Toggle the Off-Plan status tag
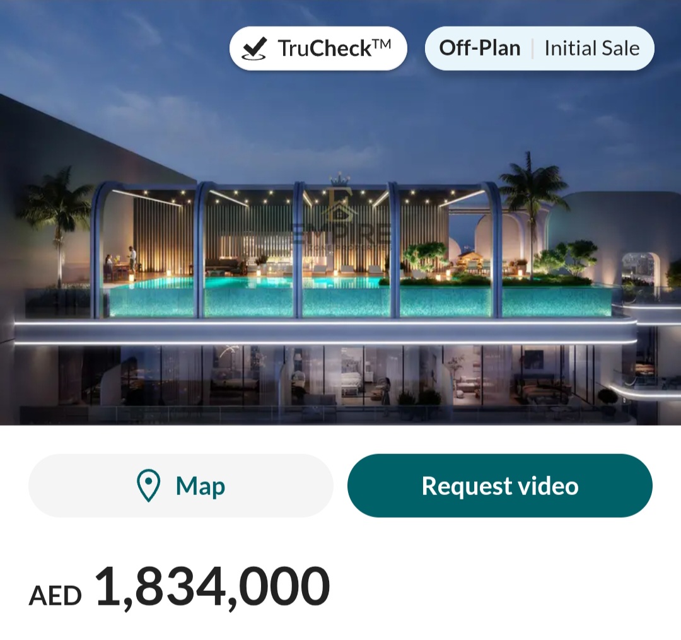Screen dimensions: 681x640 click(x=480, y=47)
